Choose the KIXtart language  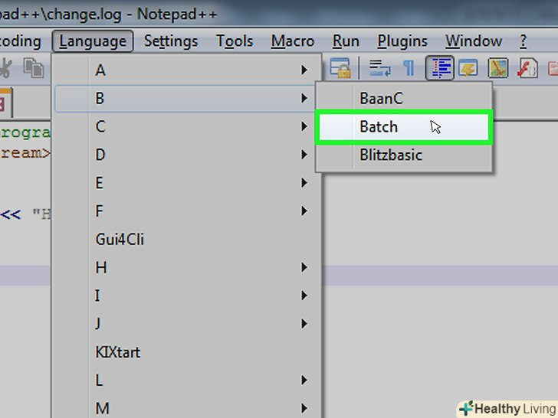coord(187,352)
